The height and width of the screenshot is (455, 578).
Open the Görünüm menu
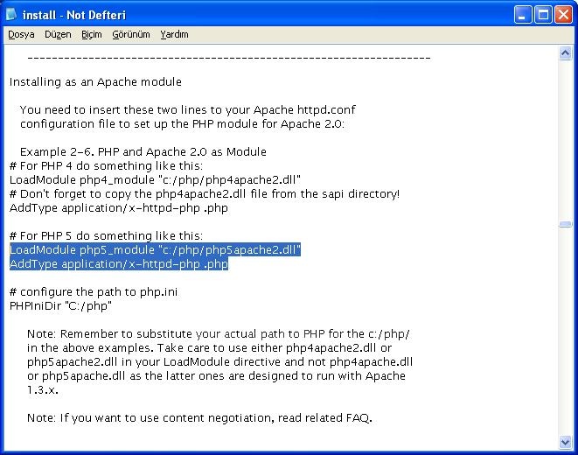click(x=131, y=35)
